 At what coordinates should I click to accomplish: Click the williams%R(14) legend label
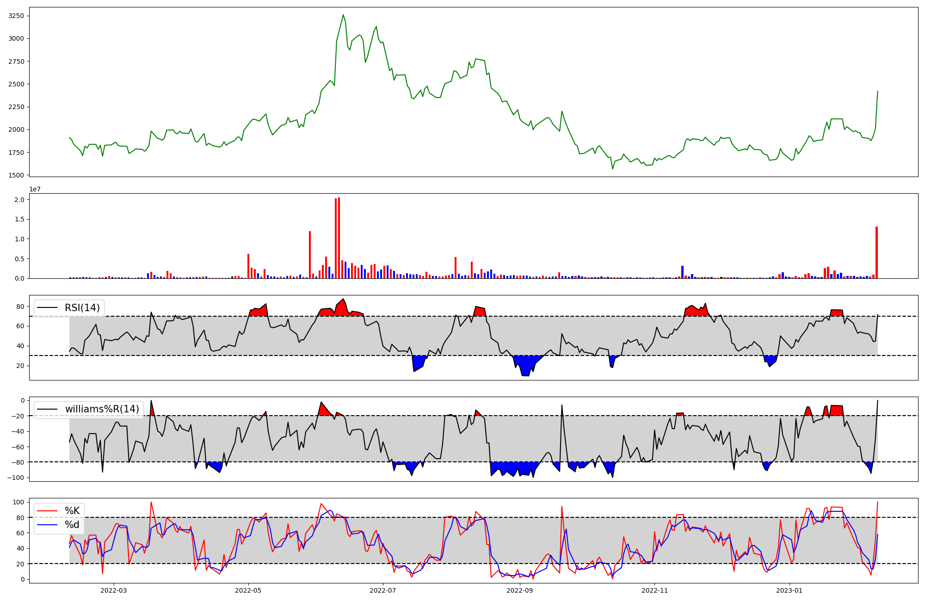(x=102, y=409)
